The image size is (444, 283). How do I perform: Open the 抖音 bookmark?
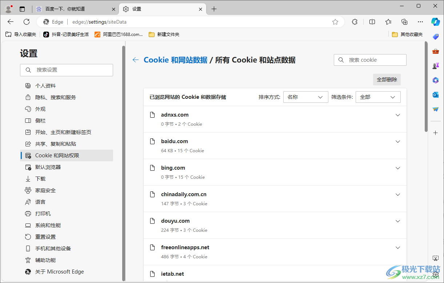(66, 35)
